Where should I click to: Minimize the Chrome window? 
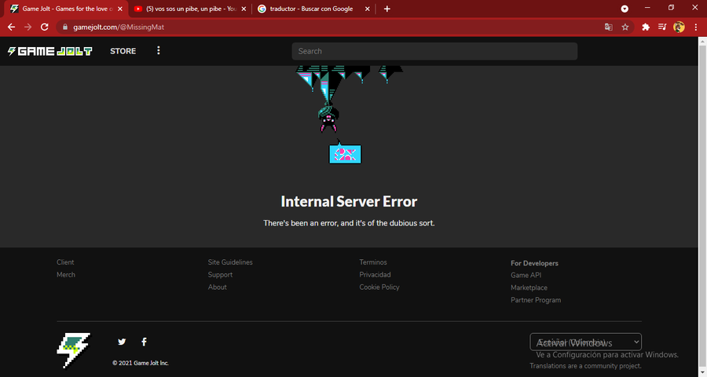(x=647, y=8)
